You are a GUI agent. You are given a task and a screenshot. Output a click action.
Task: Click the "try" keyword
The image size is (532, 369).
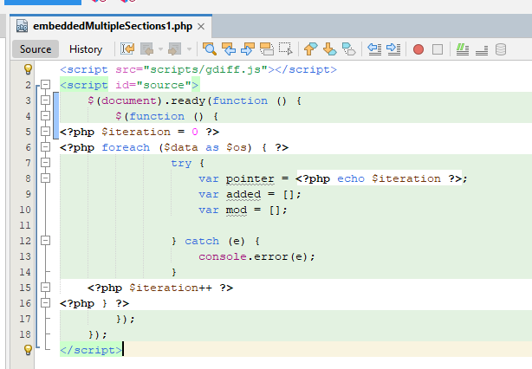point(181,163)
